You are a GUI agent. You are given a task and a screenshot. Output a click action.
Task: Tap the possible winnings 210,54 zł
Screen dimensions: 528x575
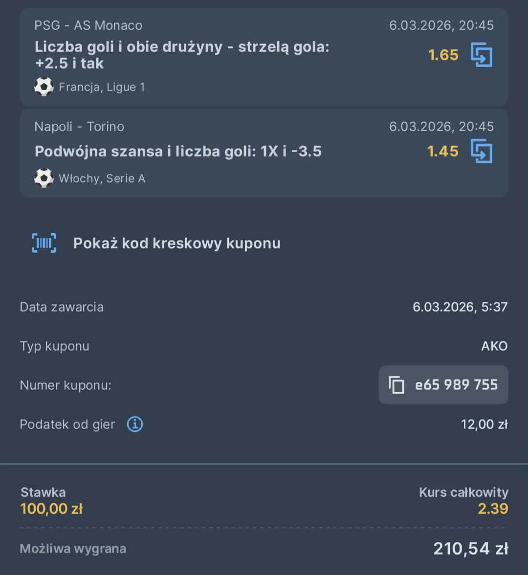470,549
